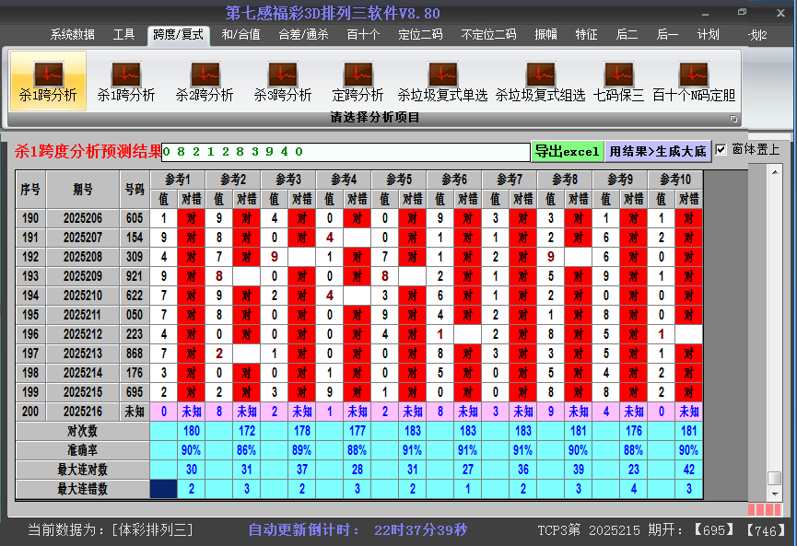Click the 期号 column header
The height and width of the screenshot is (546, 797).
83,190
